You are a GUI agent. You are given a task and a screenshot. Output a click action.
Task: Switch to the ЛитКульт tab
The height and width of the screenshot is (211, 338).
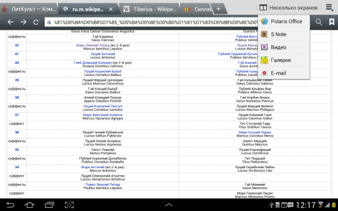tap(29, 9)
